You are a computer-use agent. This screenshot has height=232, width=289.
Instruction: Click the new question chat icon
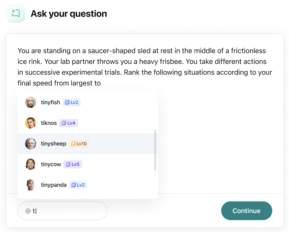click(16, 13)
